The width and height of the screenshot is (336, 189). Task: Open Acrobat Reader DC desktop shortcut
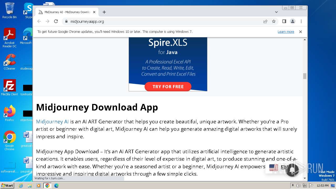point(9,38)
